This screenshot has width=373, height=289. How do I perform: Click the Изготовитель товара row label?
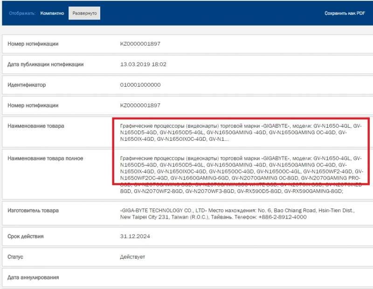(x=33, y=211)
